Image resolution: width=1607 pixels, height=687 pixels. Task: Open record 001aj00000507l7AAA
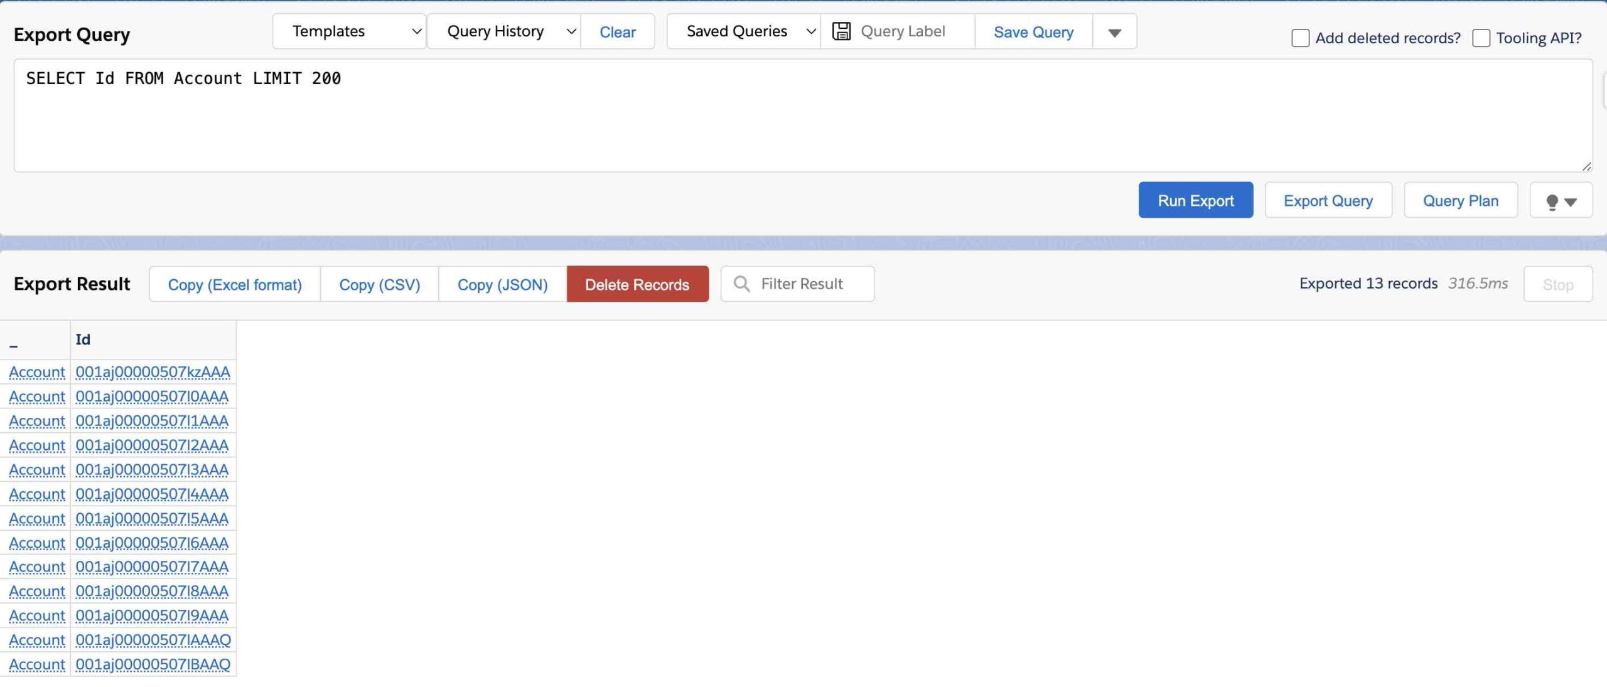click(152, 567)
